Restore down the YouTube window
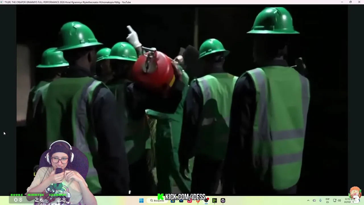The image size is (364, 205). tap(350, 2)
